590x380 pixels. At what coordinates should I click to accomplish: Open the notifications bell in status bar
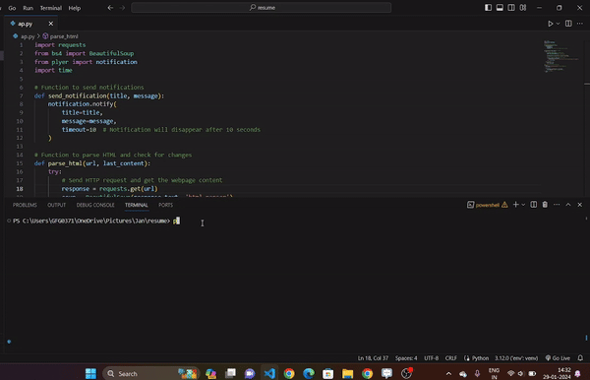pos(580,358)
